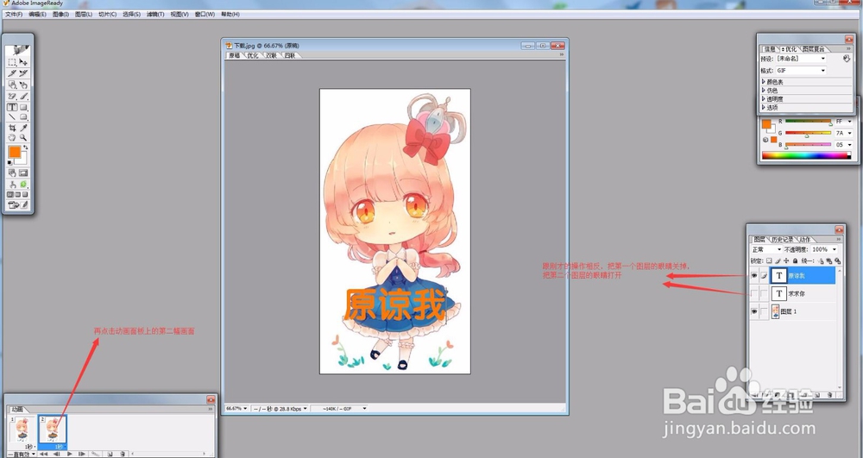Click the tween frames icon
Viewport: 863px width, 458px height.
click(96, 455)
